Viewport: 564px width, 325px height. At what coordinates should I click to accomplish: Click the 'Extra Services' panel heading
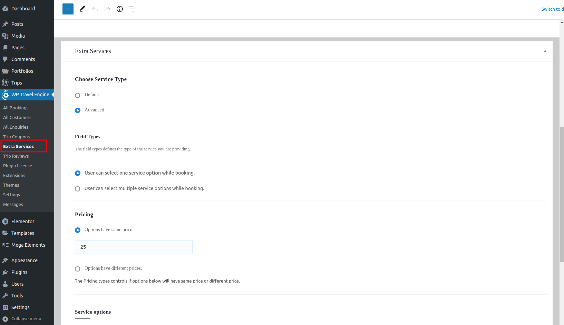[x=93, y=51]
